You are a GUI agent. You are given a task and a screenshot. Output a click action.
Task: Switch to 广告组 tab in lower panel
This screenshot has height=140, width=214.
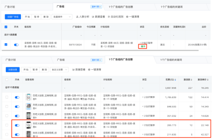pyautogui.click(x=61, y=60)
